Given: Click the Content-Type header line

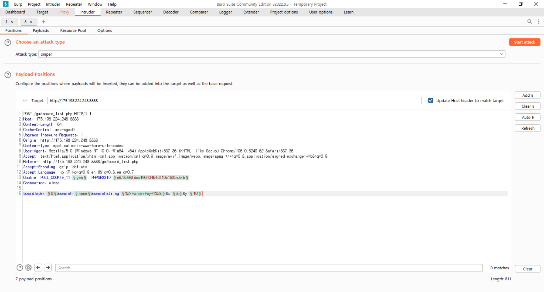Looking at the screenshot, I should tap(73, 146).
